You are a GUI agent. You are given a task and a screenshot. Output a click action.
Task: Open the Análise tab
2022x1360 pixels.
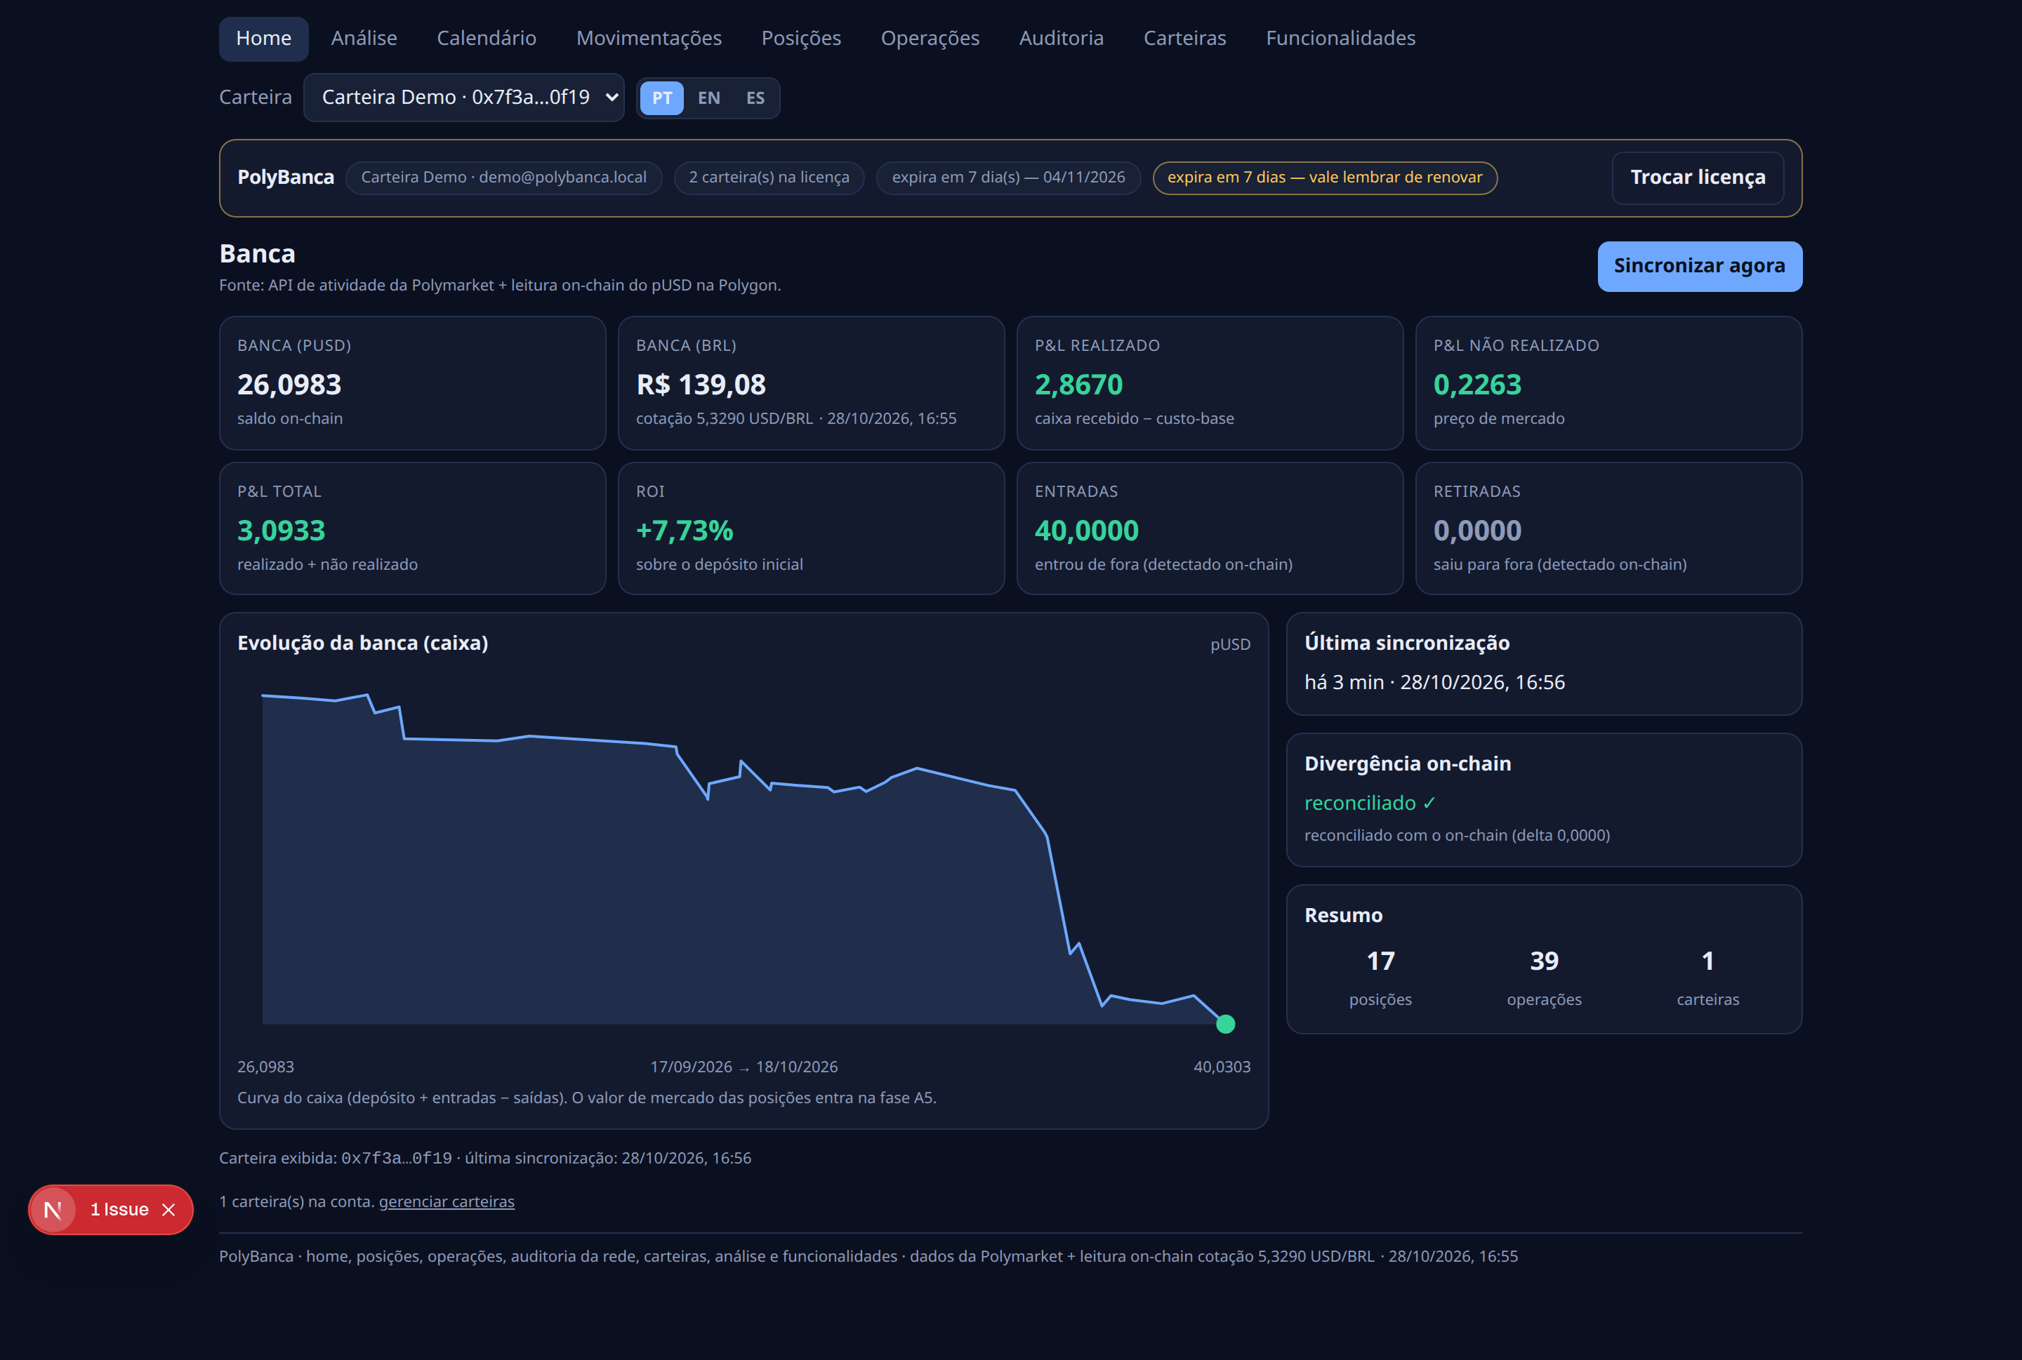[x=364, y=38]
